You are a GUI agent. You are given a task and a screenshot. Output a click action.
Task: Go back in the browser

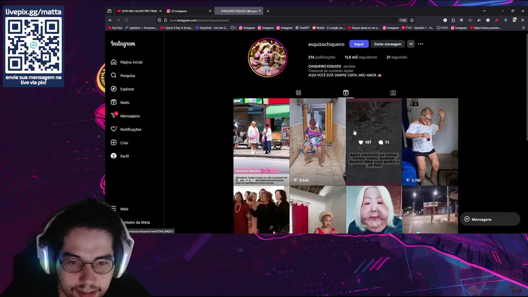[x=110, y=20]
